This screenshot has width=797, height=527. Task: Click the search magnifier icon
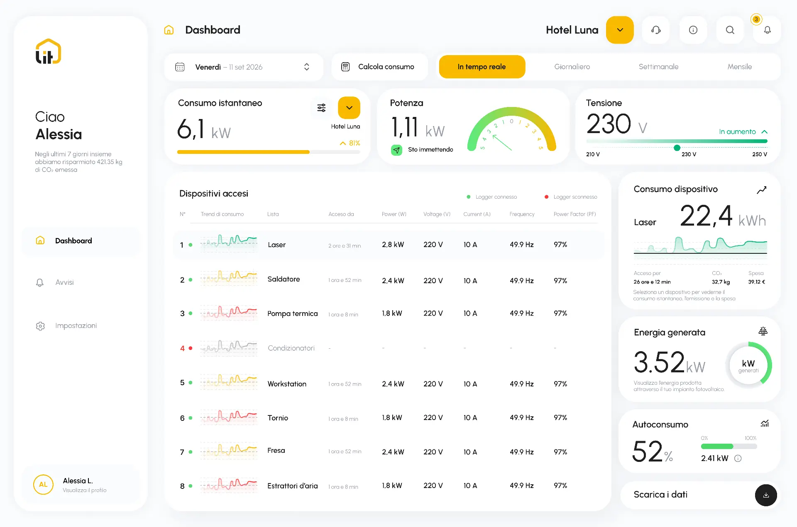[x=730, y=30]
